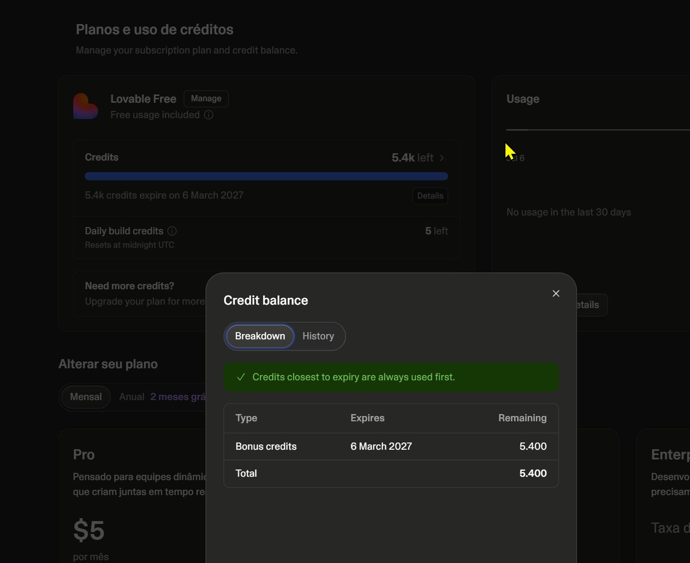The width and height of the screenshot is (690, 563).
Task: Click the '5.4k credits expire on 6 March 2027' text
Action: 164,195
